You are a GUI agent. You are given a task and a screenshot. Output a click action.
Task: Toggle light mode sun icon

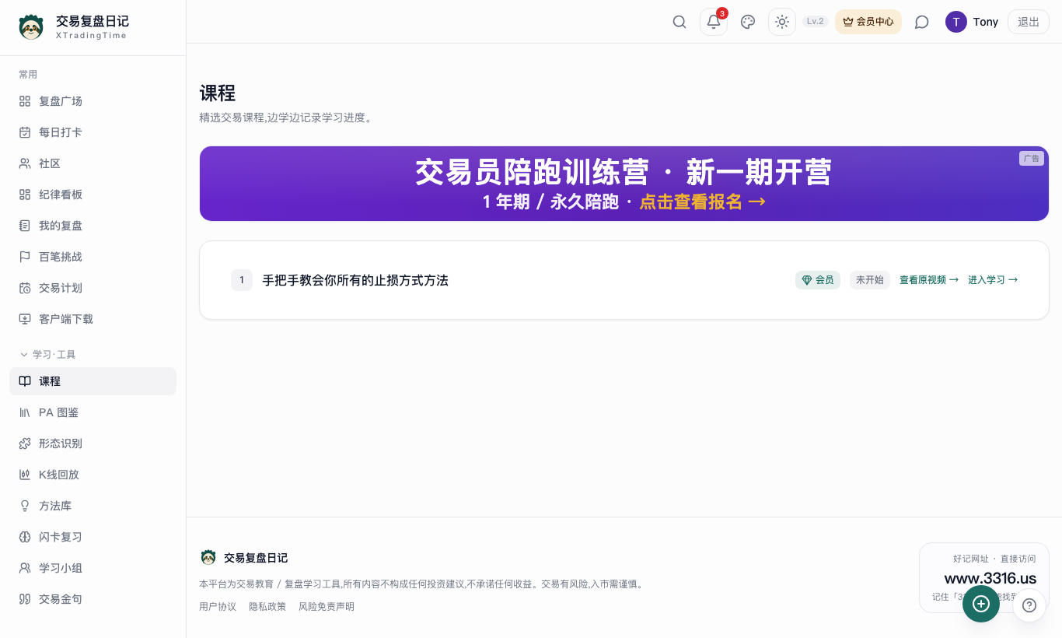pyautogui.click(x=782, y=22)
